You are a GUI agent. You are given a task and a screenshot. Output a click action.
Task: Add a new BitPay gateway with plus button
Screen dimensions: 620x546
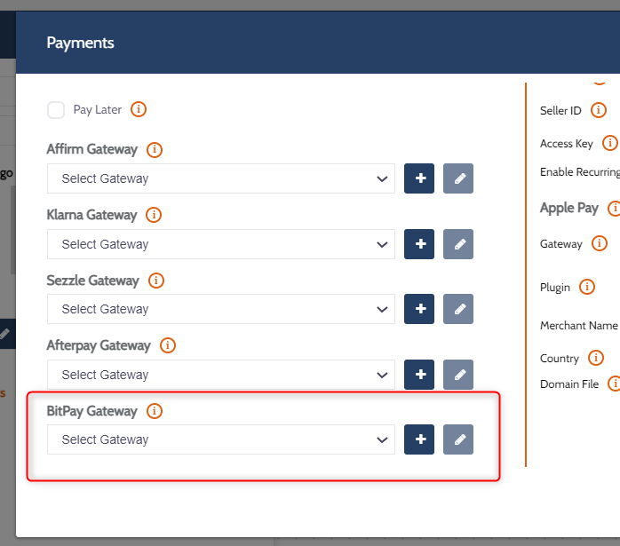419,439
